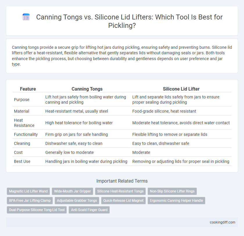Click the Feature column header
This screenshot has height=236, width=244.
coord(28,89)
